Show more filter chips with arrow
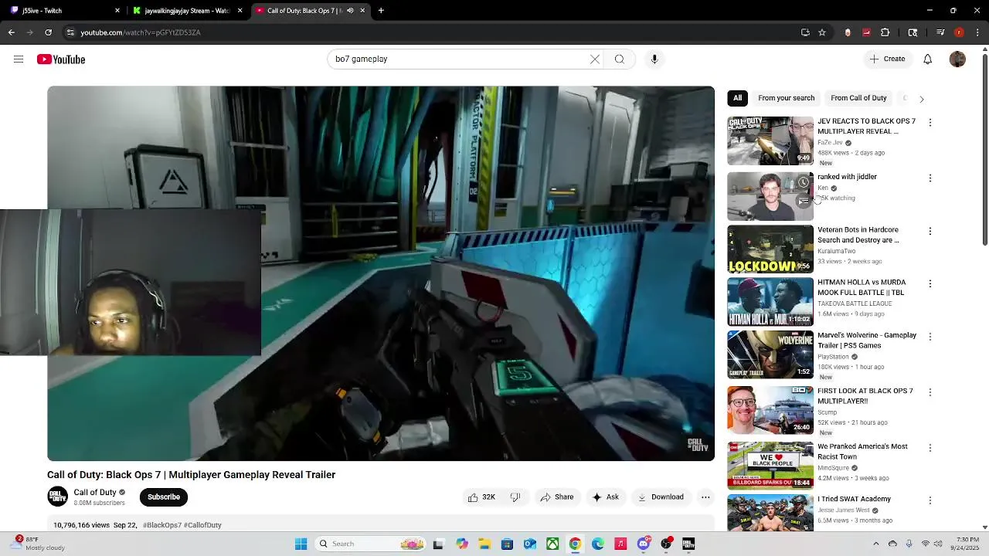The image size is (989, 556). (x=921, y=99)
